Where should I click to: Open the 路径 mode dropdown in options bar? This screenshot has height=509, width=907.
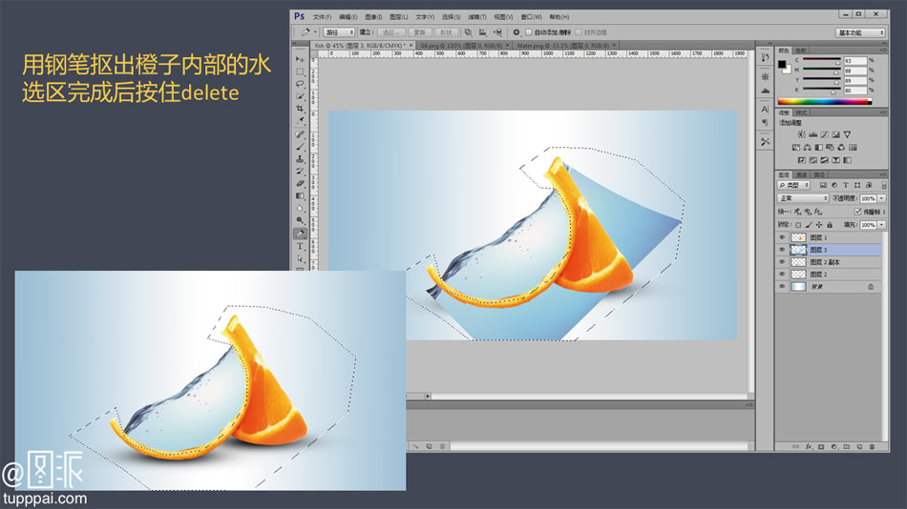coord(339,32)
